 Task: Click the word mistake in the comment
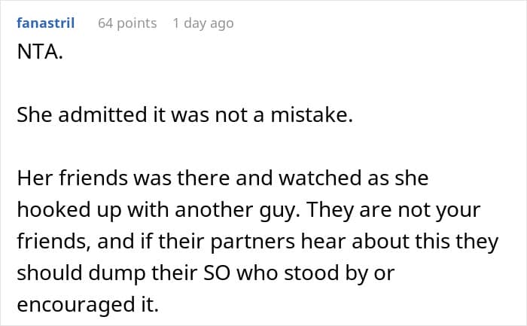[x=312, y=114]
